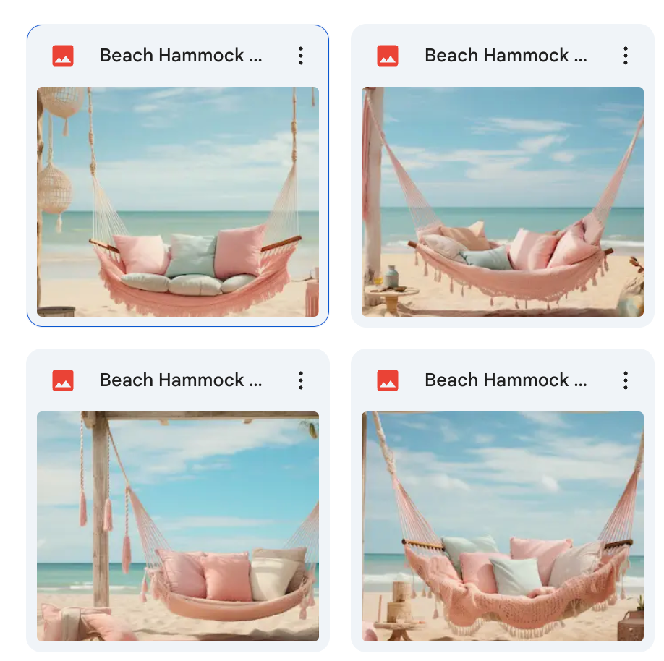The width and height of the screenshot is (664, 661).
Task: Select file card showing fringed crocheted pink hammock
Action: [503, 500]
